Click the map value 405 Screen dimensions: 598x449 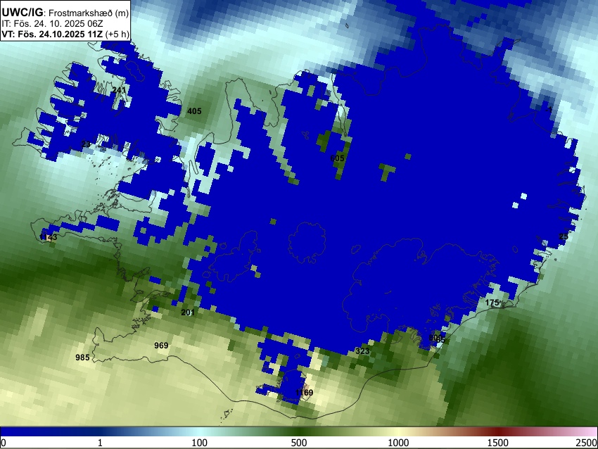click(194, 111)
